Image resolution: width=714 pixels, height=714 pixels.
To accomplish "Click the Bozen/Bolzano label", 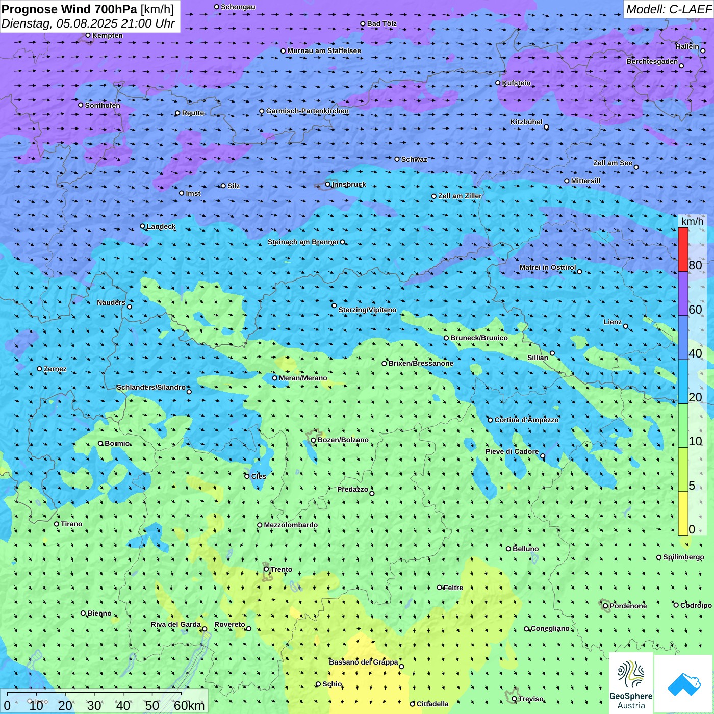I will click(343, 440).
